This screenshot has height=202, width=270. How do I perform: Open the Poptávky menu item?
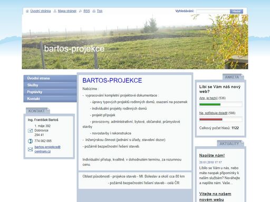[50, 92]
